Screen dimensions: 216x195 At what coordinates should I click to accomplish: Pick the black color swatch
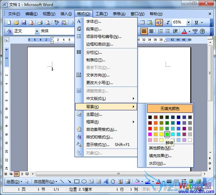coord(150,117)
